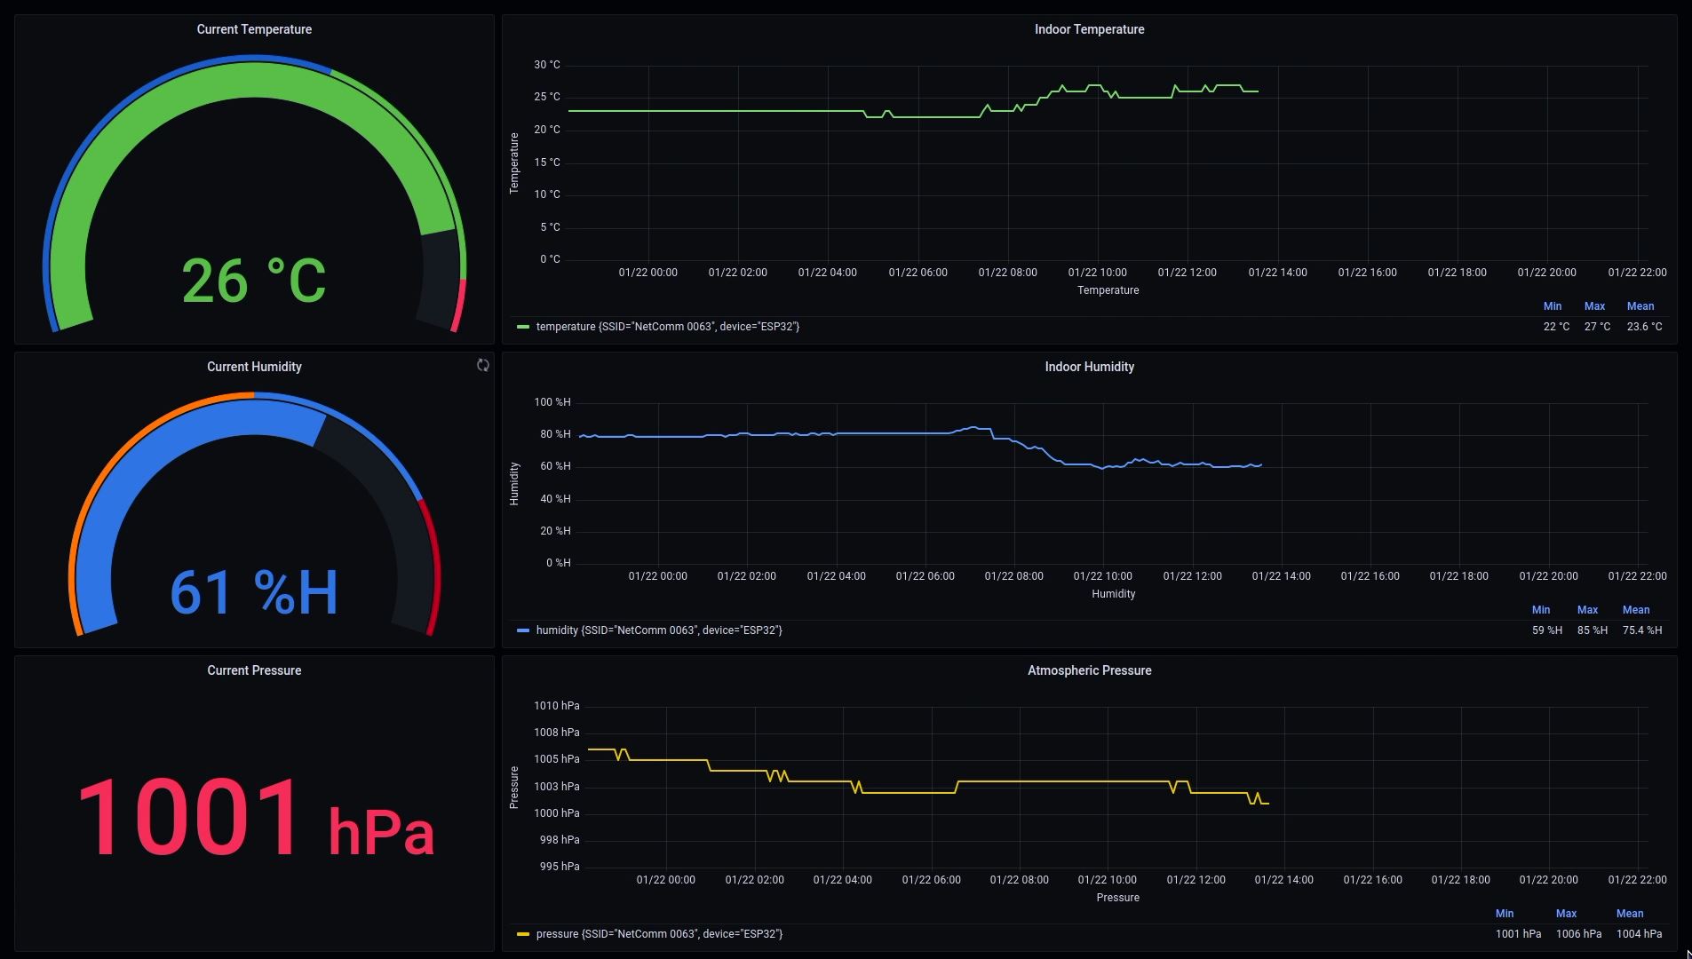Click the green temperature series line icon

pyautogui.click(x=523, y=327)
